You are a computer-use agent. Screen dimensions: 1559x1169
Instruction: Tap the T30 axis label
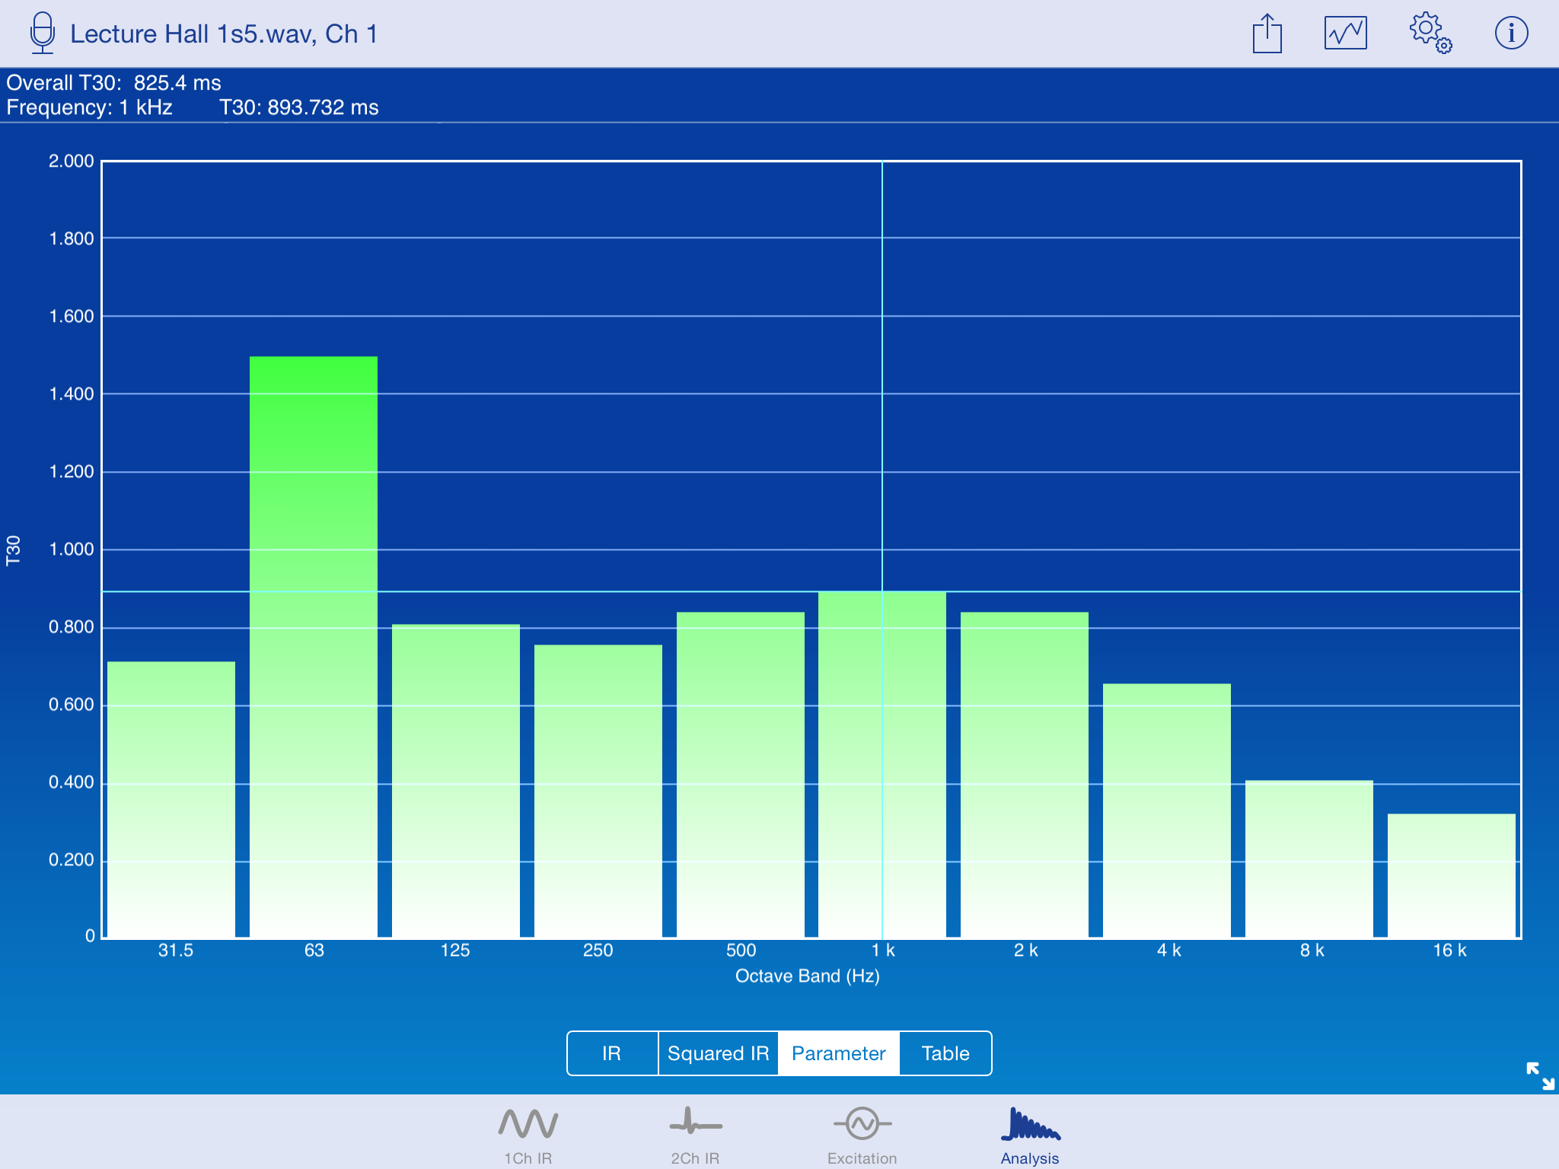tap(14, 549)
